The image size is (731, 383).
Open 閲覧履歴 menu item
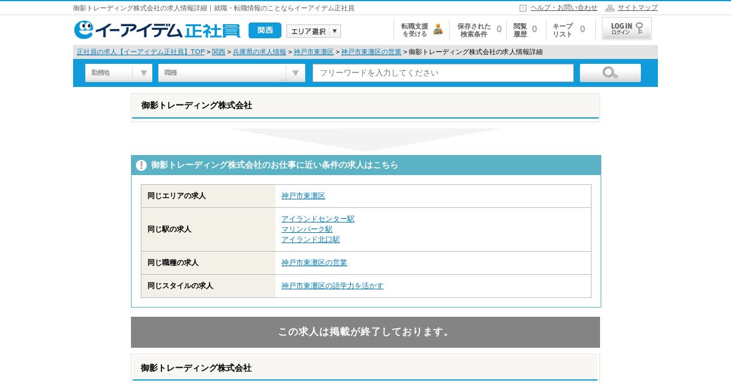[x=525, y=30]
